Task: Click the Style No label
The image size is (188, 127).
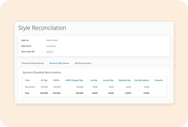Action: [25, 40]
